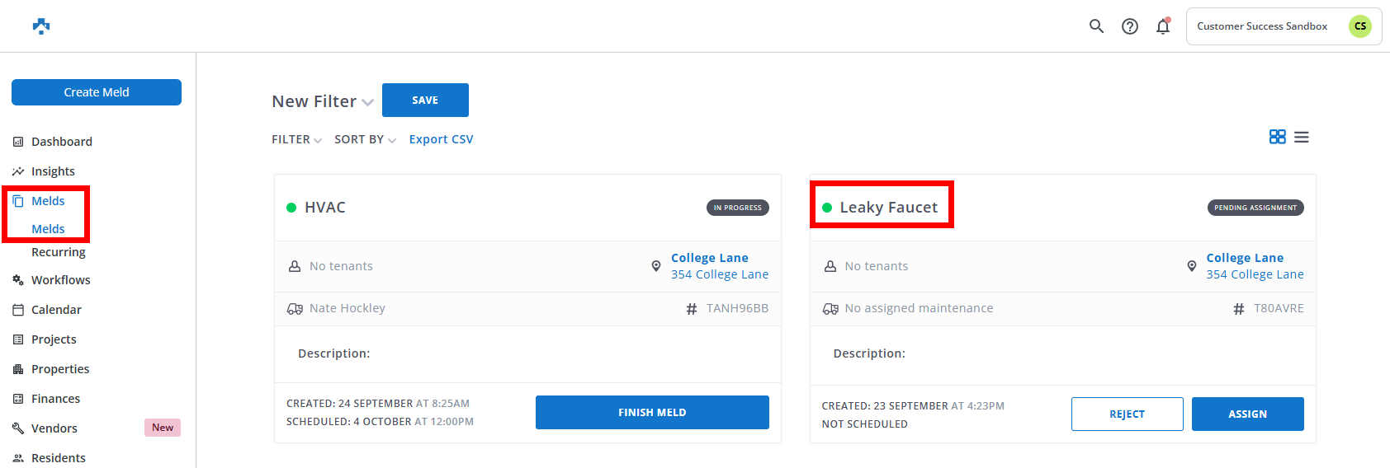The image size is (1390, 468).
Task: Click the Export CSV link
Action: point(441,139)
